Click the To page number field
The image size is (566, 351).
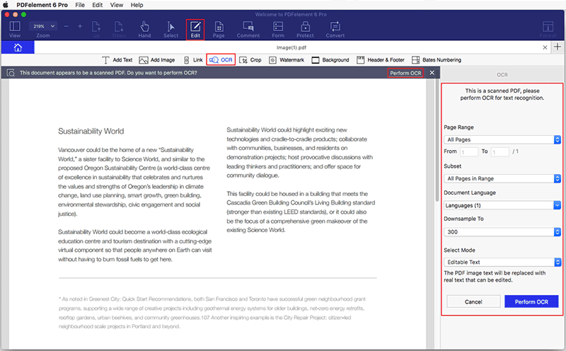click(x=500, y=151)
